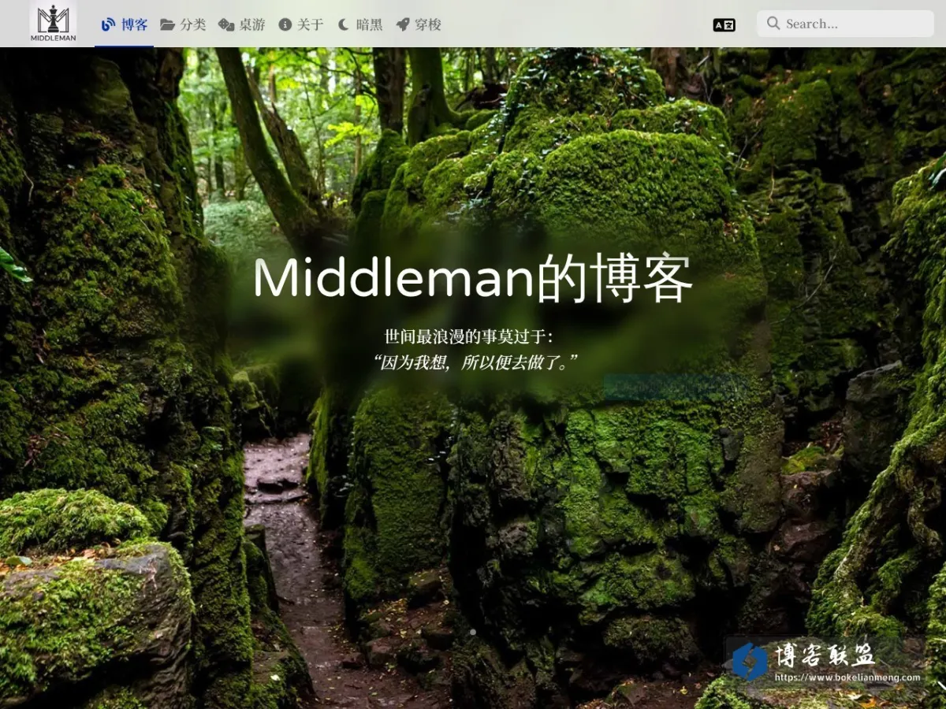Focus the Search... input field
Screen dimensions: 946x709
tap(845, 24)
